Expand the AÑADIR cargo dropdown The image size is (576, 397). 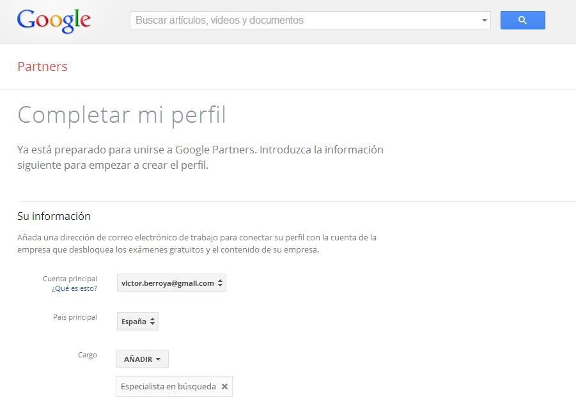(x=142, y=359)
